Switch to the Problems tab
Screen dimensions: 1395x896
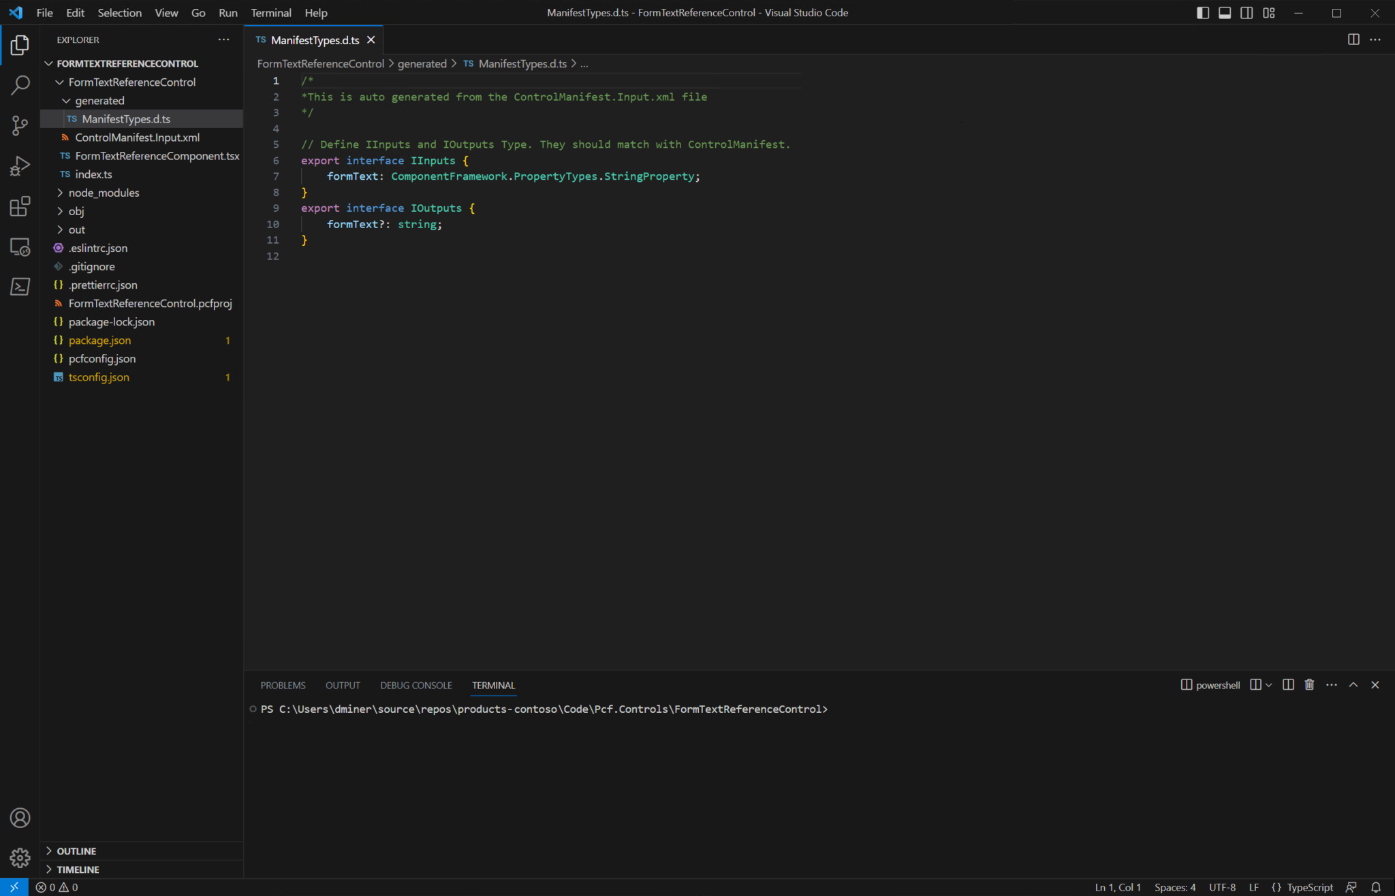pyautogui.click(x=283, y=685)
